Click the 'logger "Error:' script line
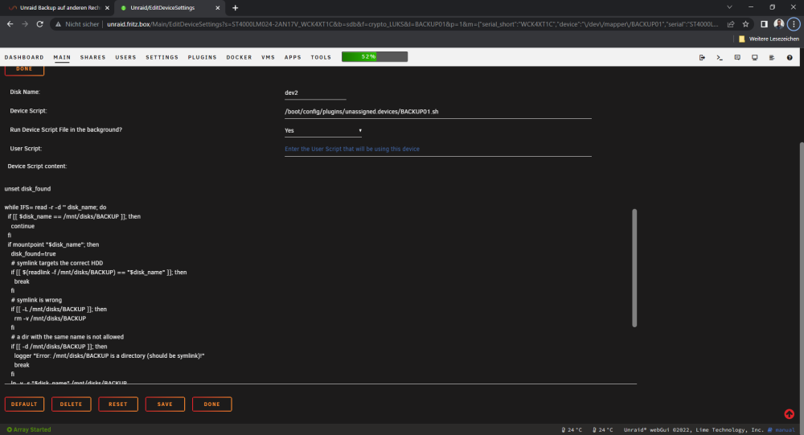804x435 pixels. pyautogui.click(x=109, y=356)
